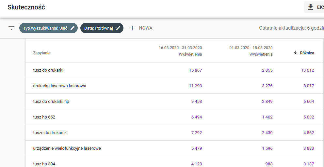
Task: Click the Zapytanie column header
Action: point(42,53)
